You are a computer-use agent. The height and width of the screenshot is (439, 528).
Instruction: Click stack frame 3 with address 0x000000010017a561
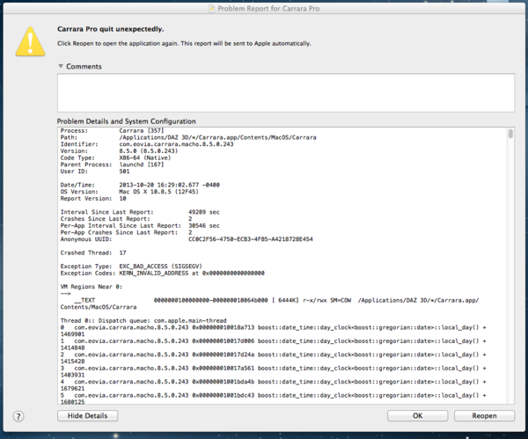tap(273, 368)
